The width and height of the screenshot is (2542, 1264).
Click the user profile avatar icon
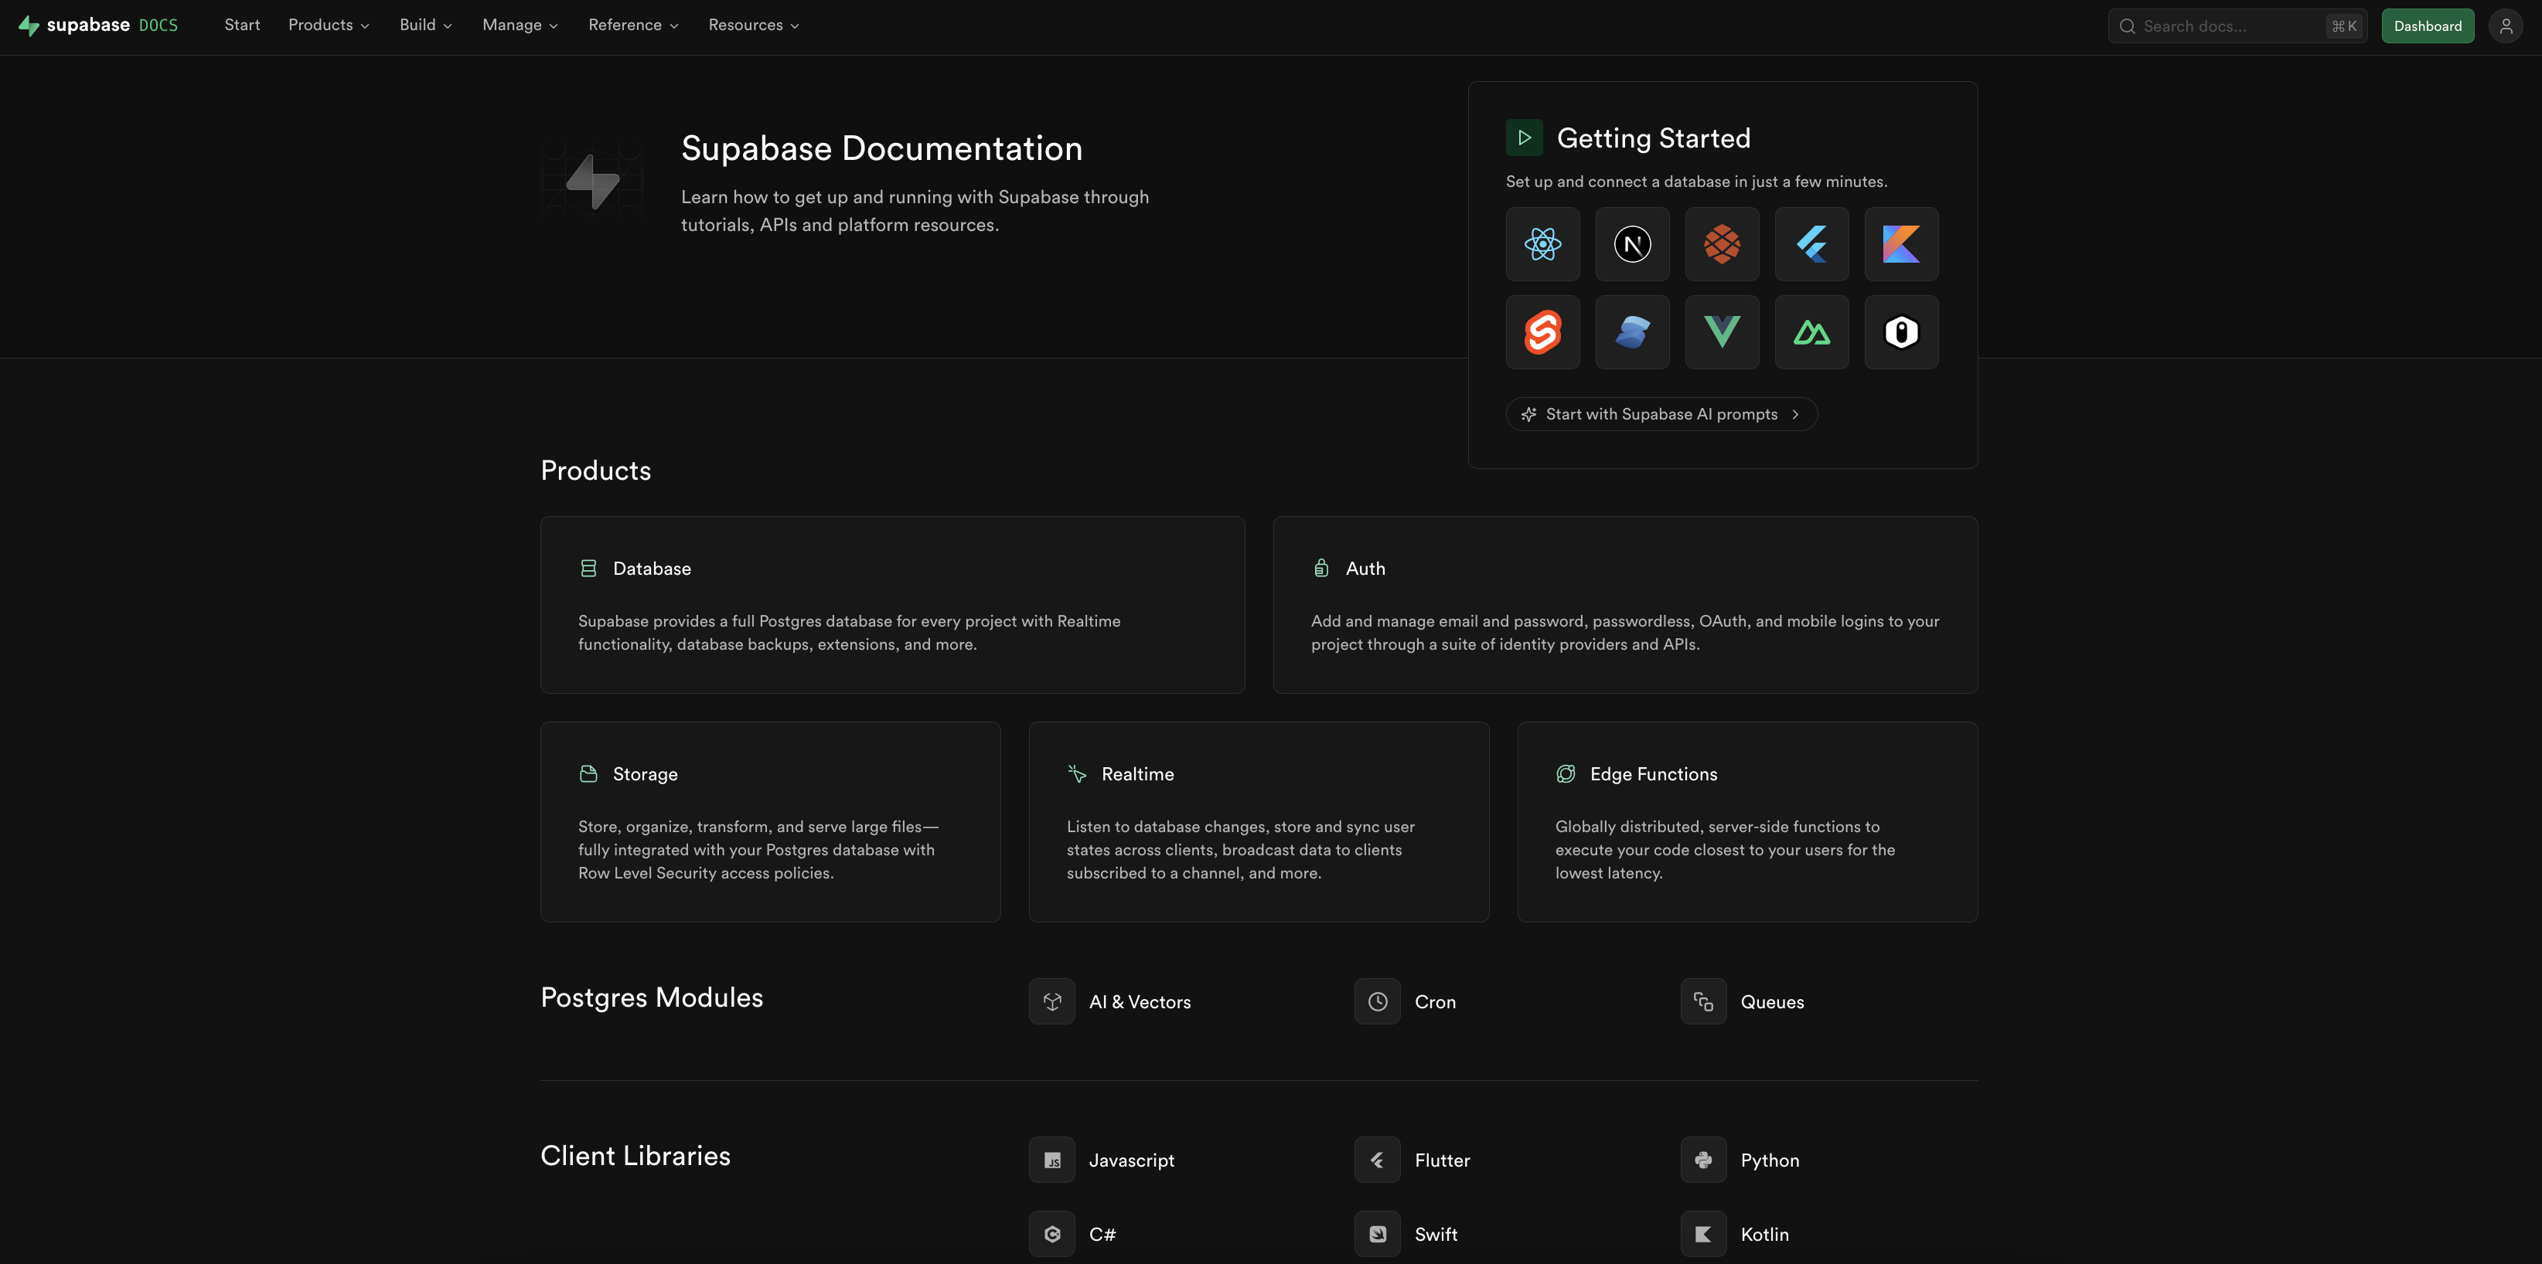coord(2506,26)
